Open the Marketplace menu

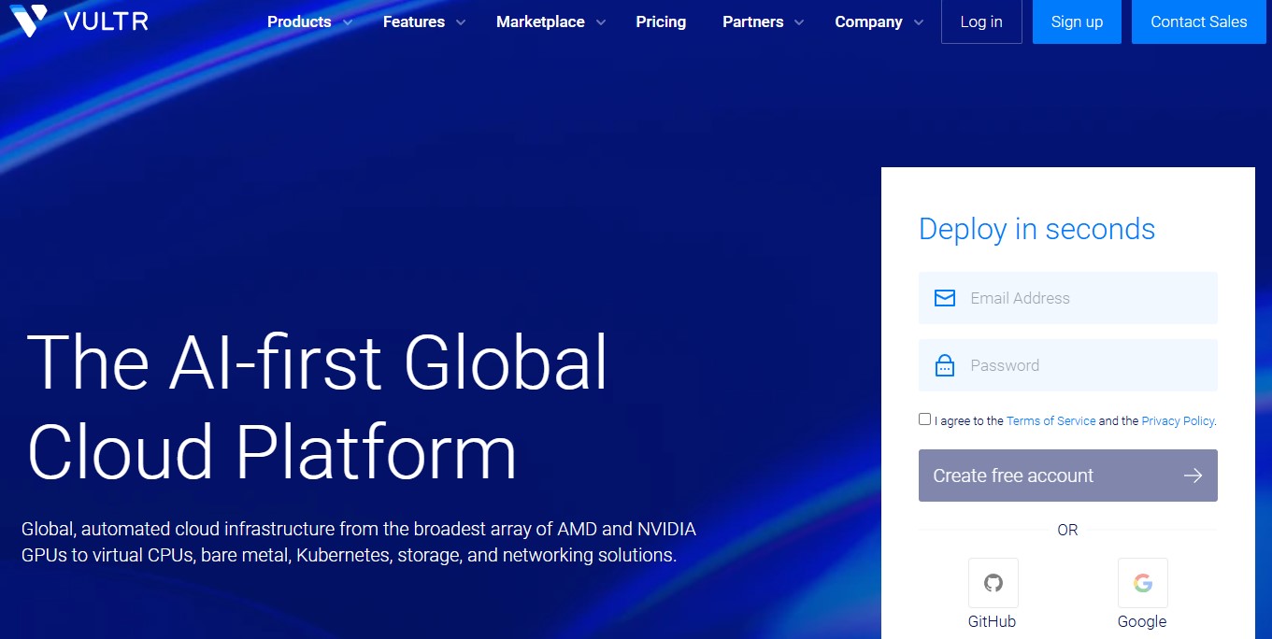[542, 21]
